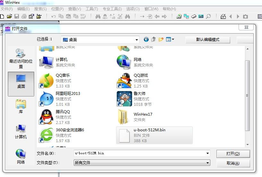This screenshot has width=262, height=177.
Task: Click the camera snapshot toolbar icon
Action: point(245,17)
